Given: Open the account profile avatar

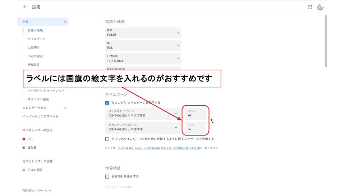Looking at the screenshot, I should point(320,7).
